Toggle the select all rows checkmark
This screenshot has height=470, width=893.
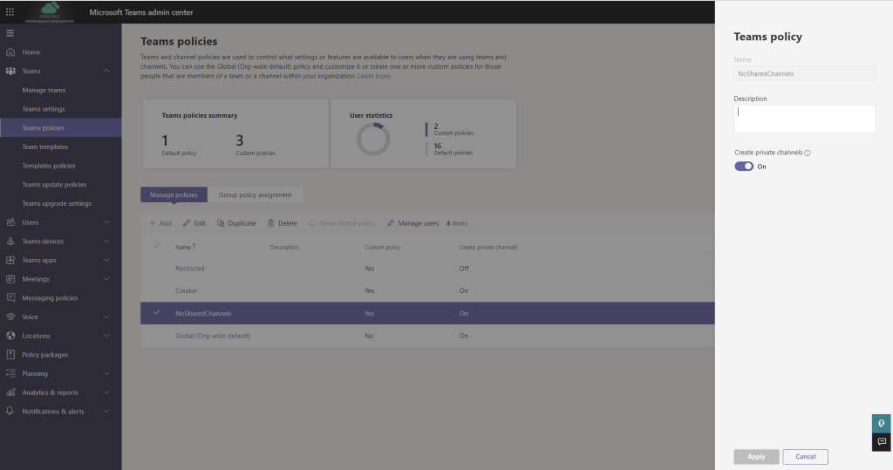coord(157,247)
